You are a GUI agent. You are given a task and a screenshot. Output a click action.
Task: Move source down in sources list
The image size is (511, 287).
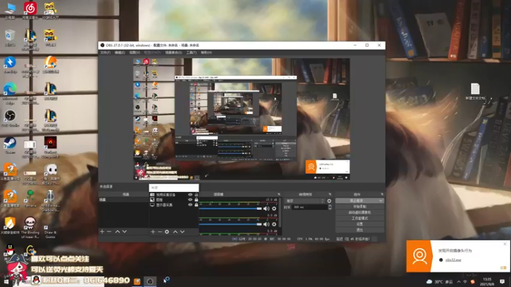click(183, 232)
